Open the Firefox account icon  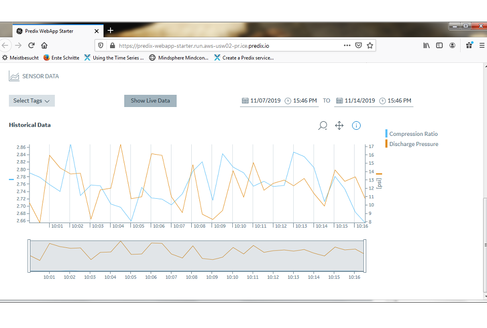coord(452,46)
